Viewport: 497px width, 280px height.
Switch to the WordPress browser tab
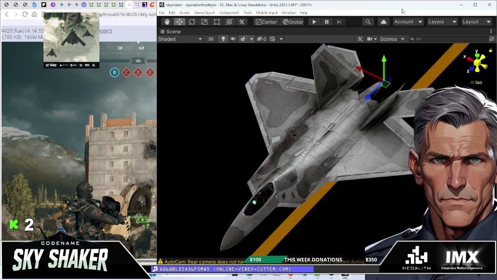(83, 5)
